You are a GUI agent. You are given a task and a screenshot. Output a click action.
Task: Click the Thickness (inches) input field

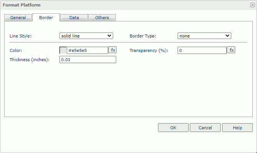88,60
